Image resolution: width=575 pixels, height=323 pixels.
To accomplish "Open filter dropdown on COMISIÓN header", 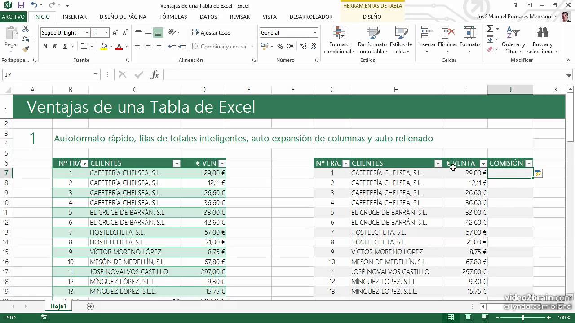I will click(x=529, y=163).
